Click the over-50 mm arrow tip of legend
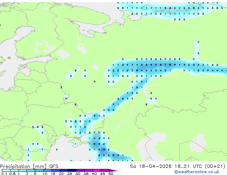Image resolution: width=227 pixels, height=175 pixels. [x=113, y=170]
